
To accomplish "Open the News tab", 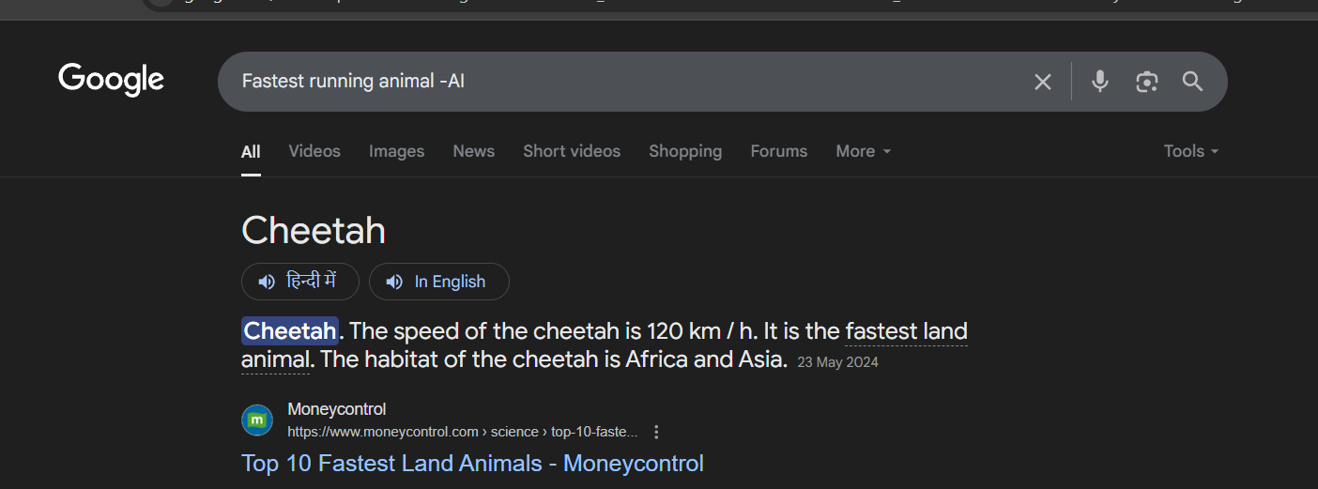I will click(473, 151).
